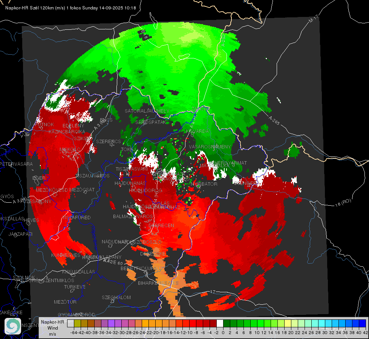
Task: Click the FEHÉRGYARMAT label
Action: (228, 163)
